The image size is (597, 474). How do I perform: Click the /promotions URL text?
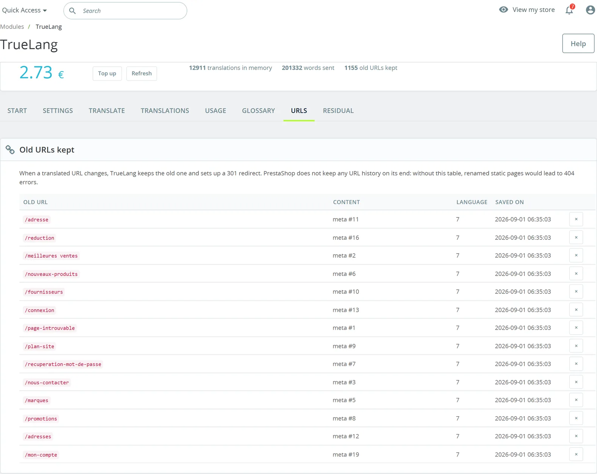[41, 419]
